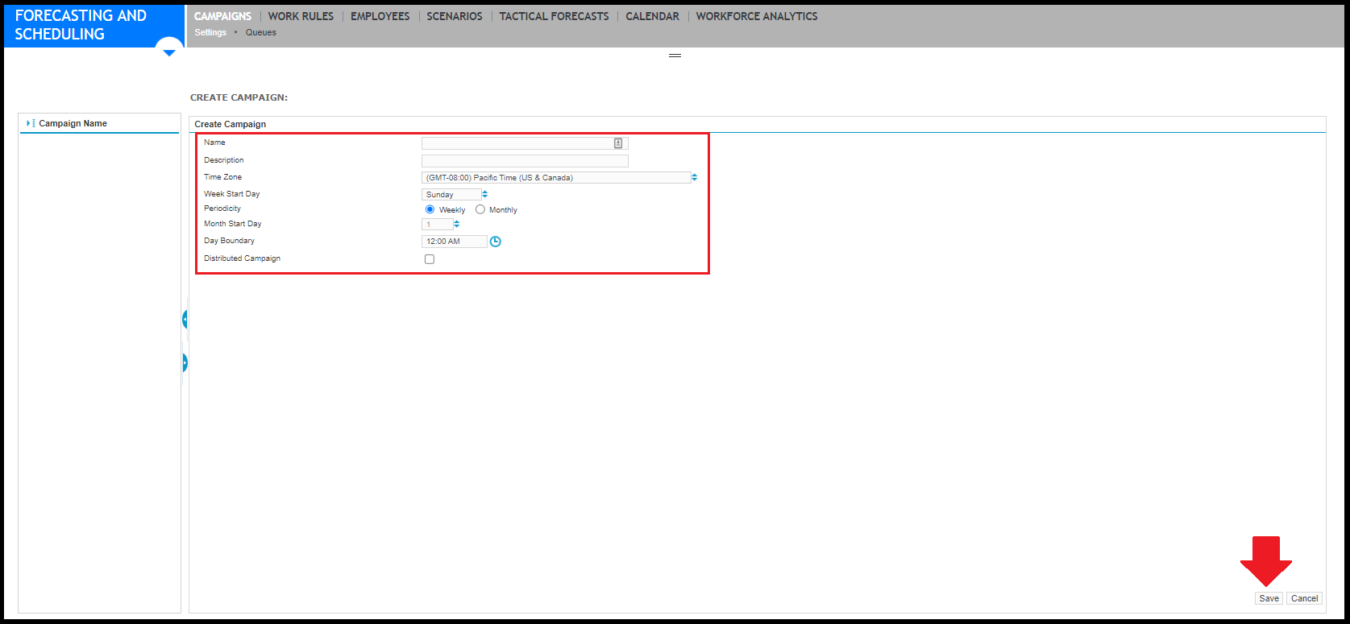Enable the Distributed Campaign checkbox

(x=430, y=259)
